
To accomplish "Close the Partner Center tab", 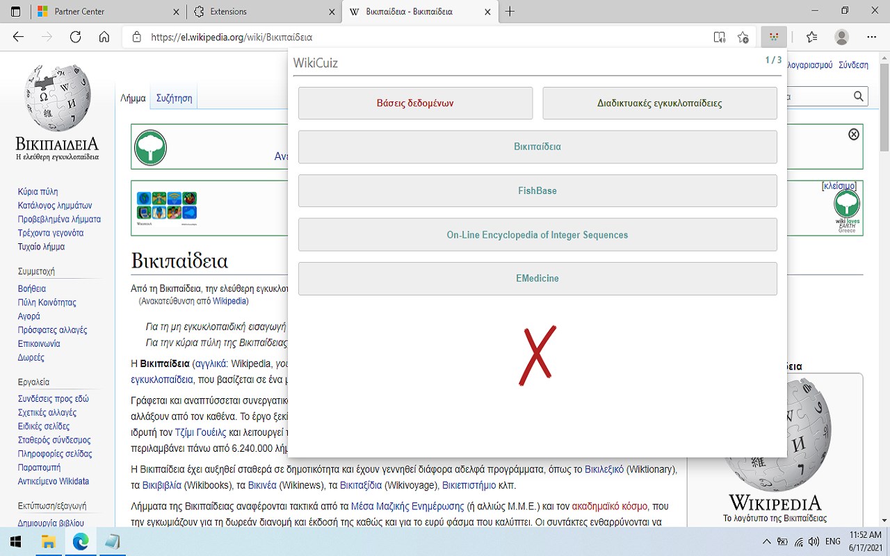I will [x=175, y=12].
